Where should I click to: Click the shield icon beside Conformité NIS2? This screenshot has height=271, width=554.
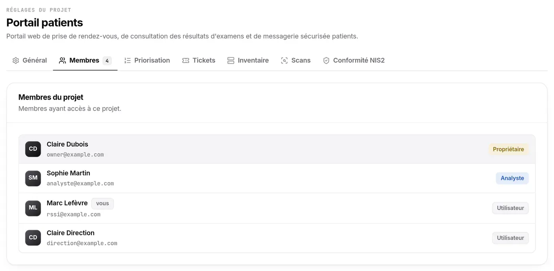tap(326, 61)
